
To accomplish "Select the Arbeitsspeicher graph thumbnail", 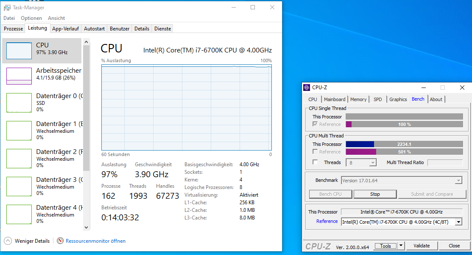I will click(x=19, y=76).
